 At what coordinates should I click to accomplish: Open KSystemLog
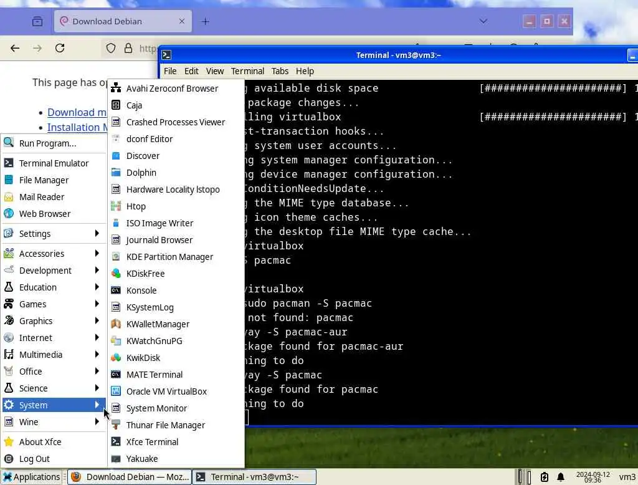176,307
